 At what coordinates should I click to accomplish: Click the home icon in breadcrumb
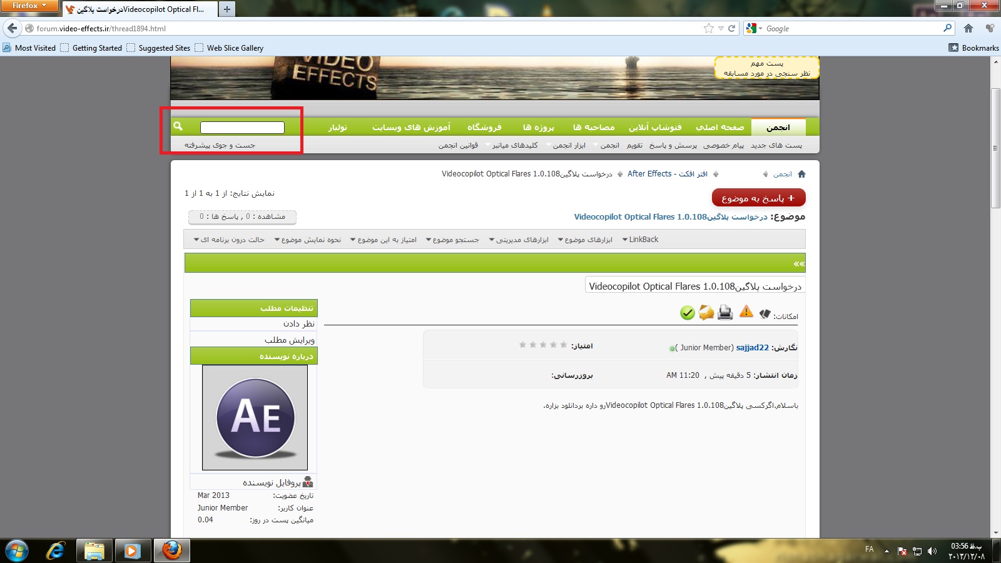pos(801,174)
